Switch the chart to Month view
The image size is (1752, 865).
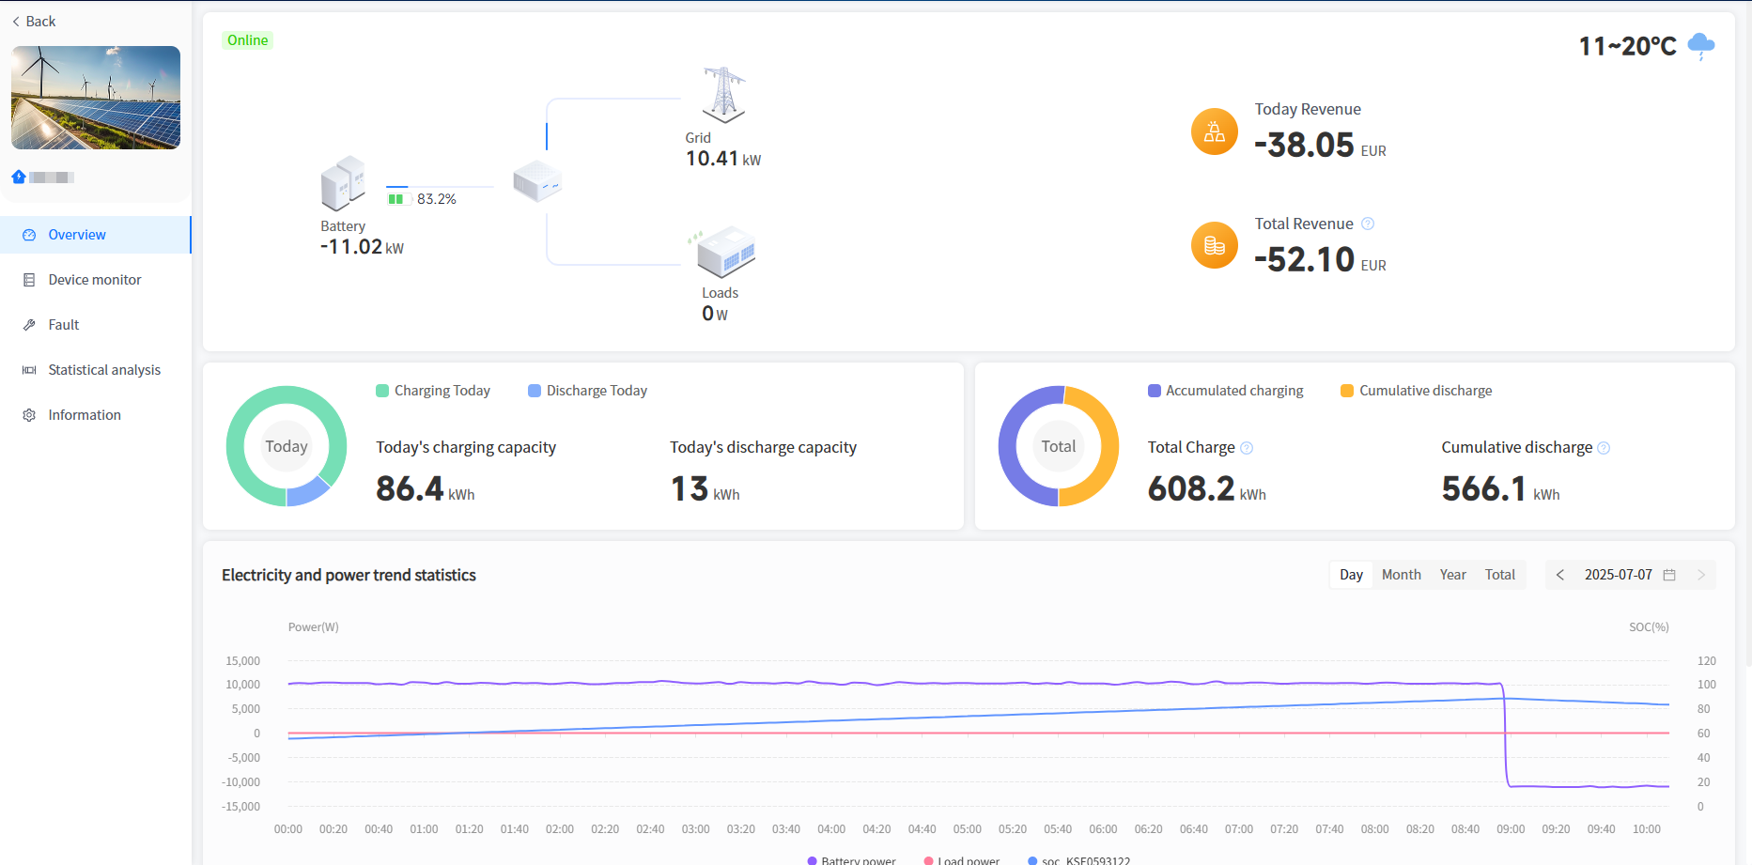pyautogui.click(x=1401, y=575)
